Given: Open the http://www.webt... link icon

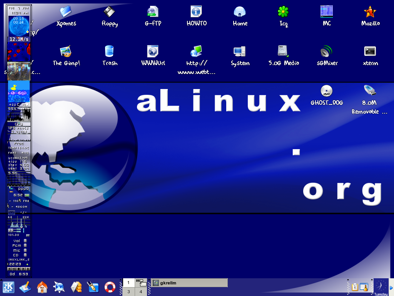Looking at the screenshot, I should (196, 51).
